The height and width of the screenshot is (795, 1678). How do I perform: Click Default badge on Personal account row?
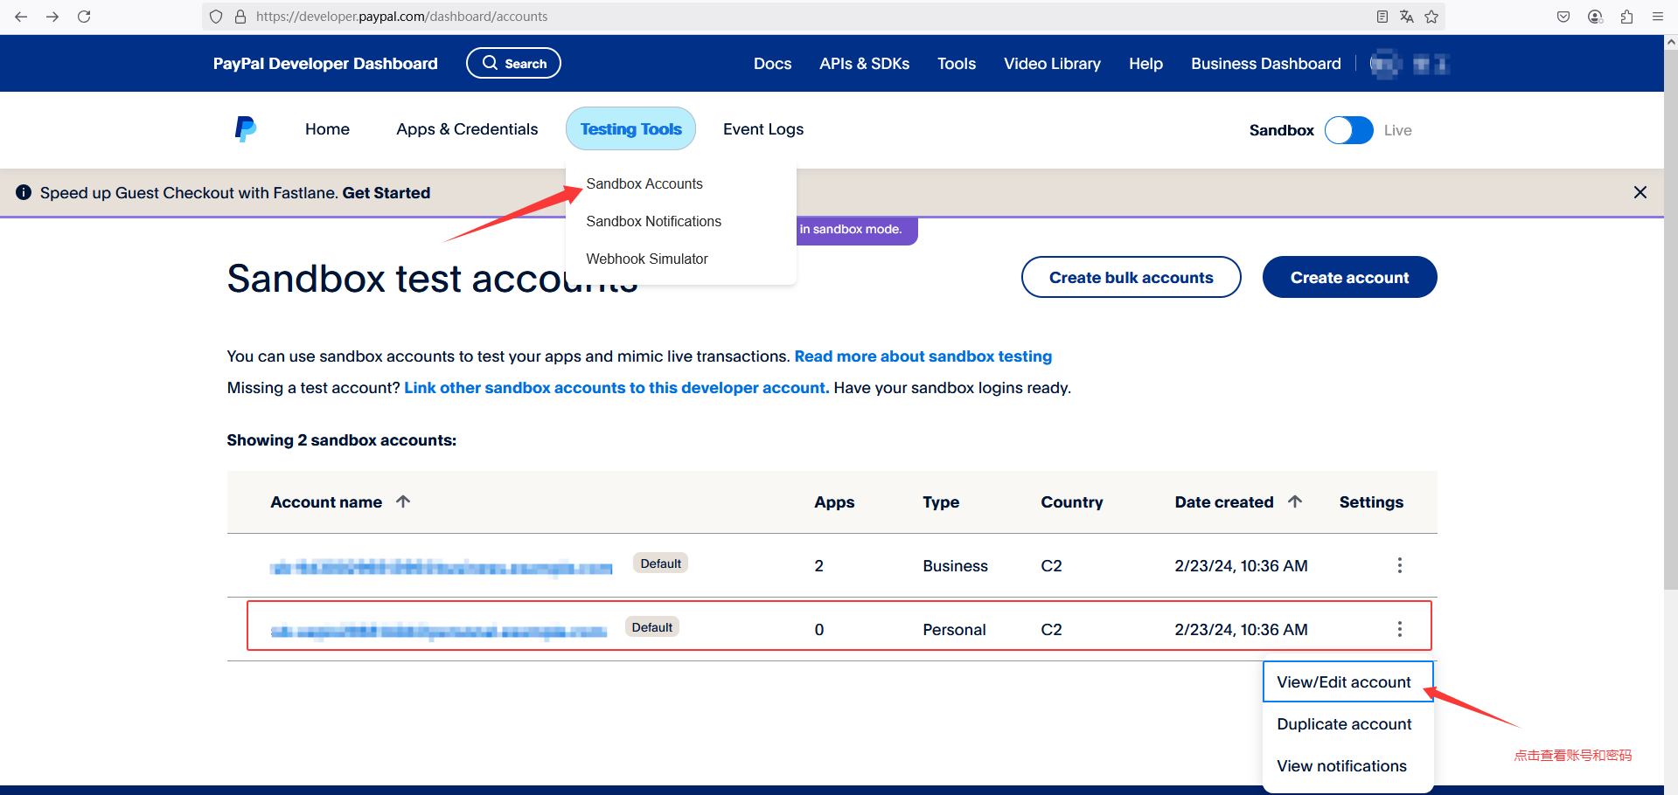pos(651,627)
